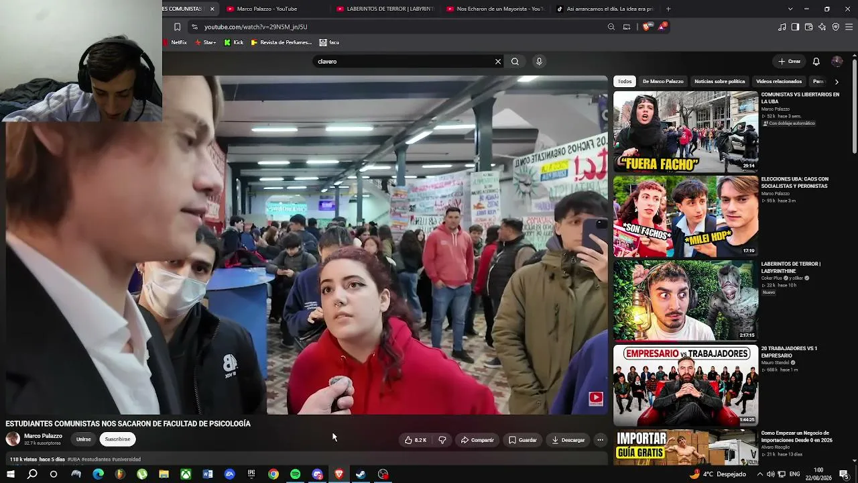858x483 pixels.
Task: Open Spotify from the taskbar
Action: coord(295,474)
